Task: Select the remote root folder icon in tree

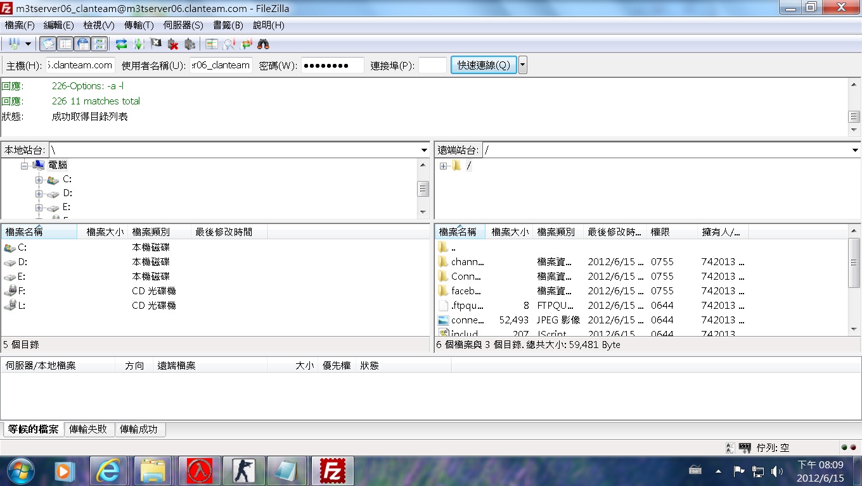Action: pos(456,166)
